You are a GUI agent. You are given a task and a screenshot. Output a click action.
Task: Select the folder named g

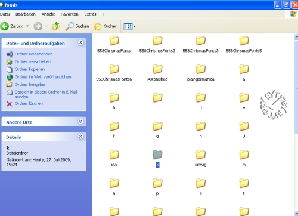[x=157, y=129]
